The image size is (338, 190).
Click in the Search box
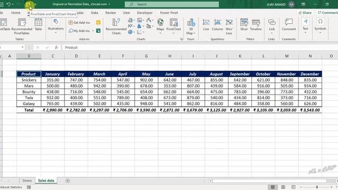pos(172,4)
